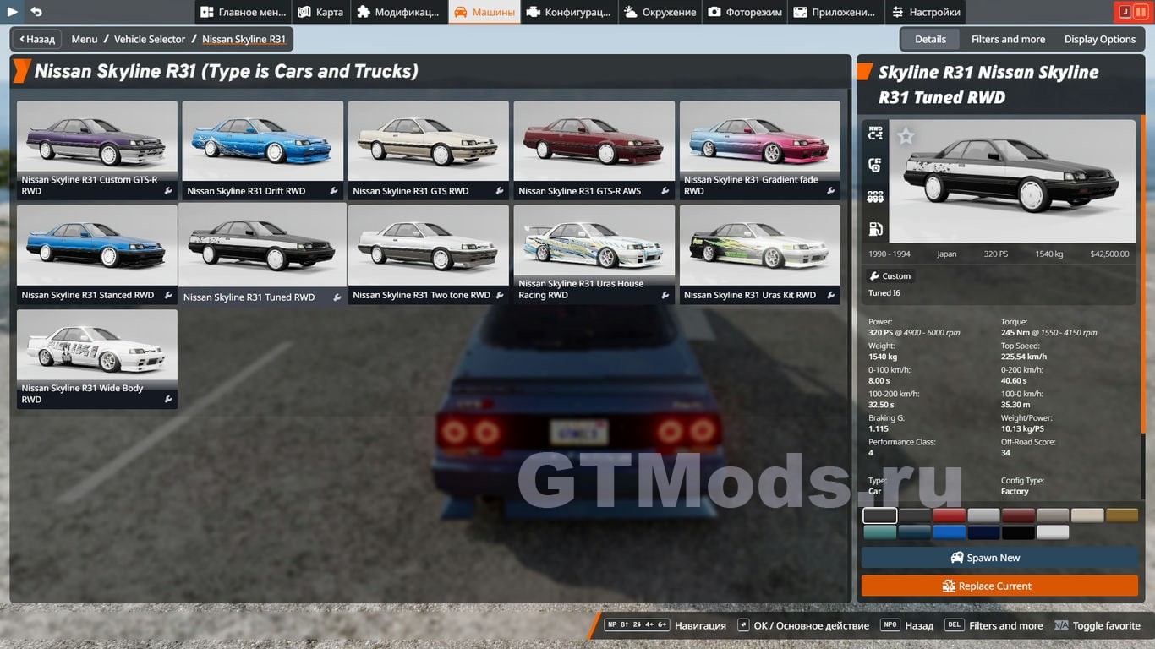Open the Карта tab

(320, 12)
